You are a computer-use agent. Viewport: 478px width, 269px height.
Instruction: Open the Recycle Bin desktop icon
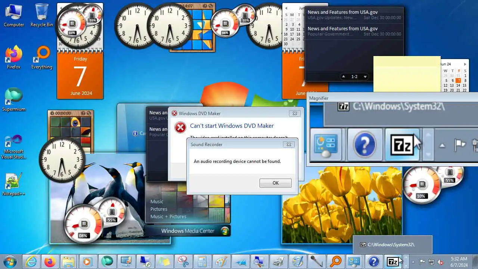point(41,15)
